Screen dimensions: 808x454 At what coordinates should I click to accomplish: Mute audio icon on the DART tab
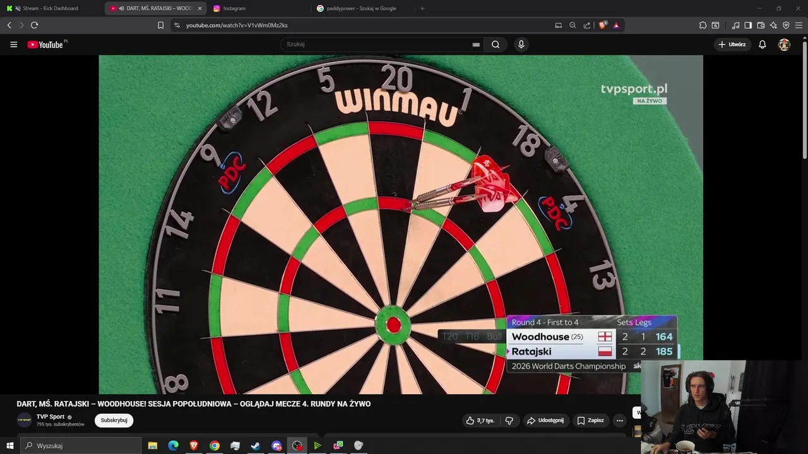(x=121, y=8)
